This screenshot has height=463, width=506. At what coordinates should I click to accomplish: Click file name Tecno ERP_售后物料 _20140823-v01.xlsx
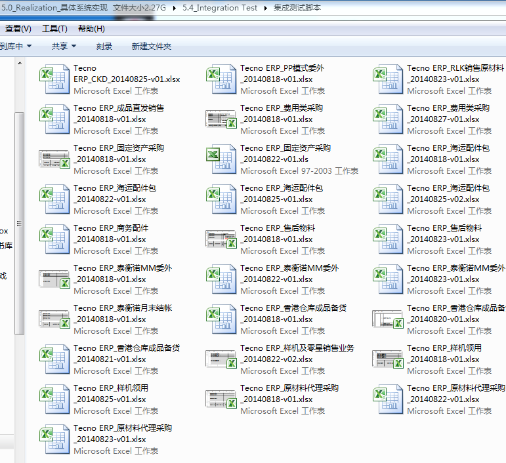point(444,233)
